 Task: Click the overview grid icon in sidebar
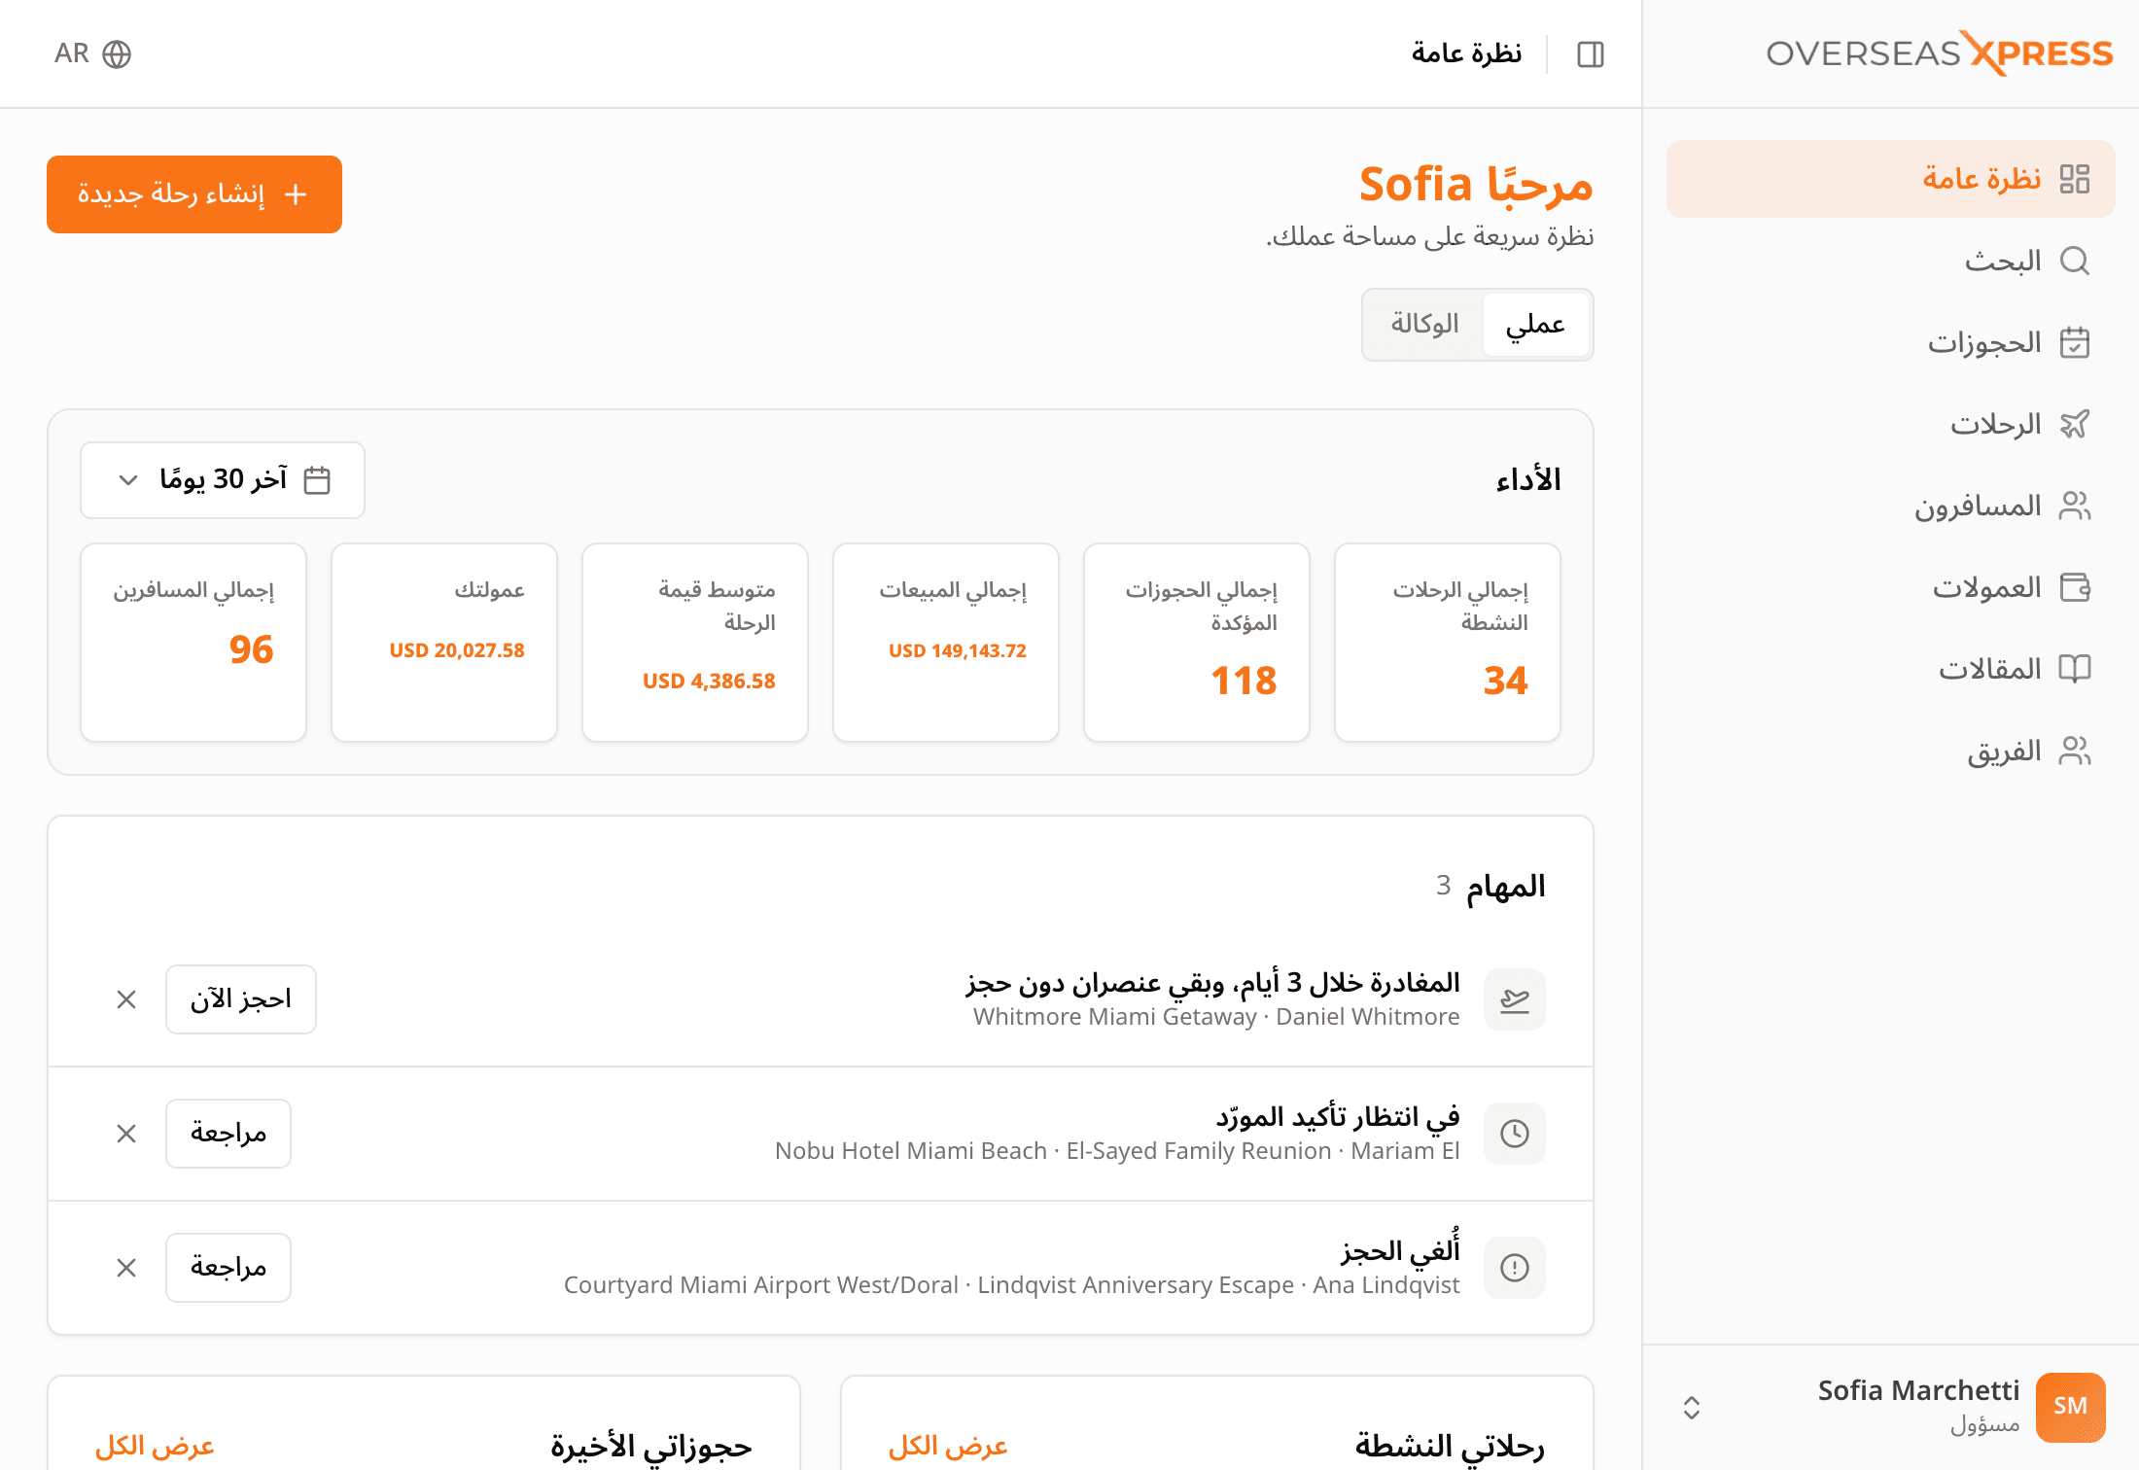(2075, 179)
